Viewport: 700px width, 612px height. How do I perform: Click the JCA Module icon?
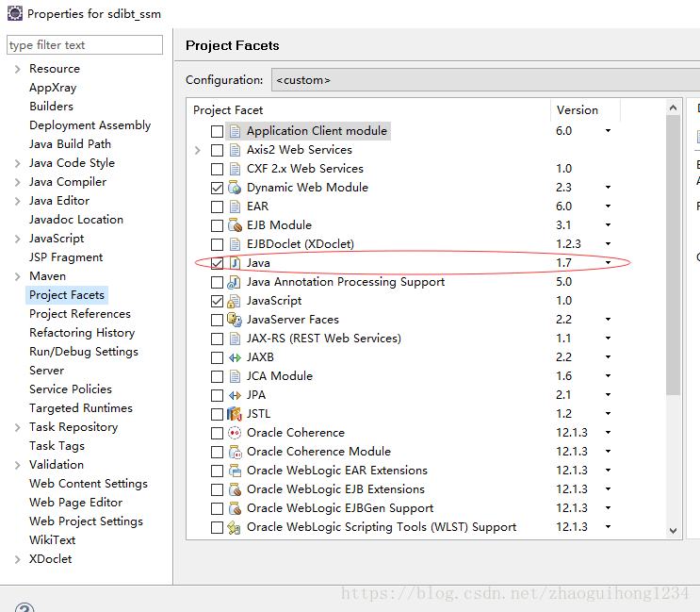(x=235, y=376)
